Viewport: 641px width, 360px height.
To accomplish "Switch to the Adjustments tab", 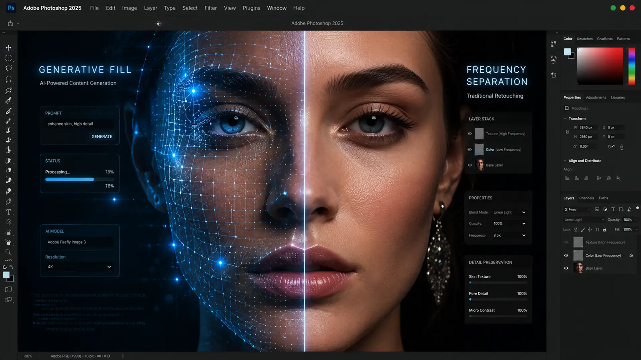I will (596, 97).
